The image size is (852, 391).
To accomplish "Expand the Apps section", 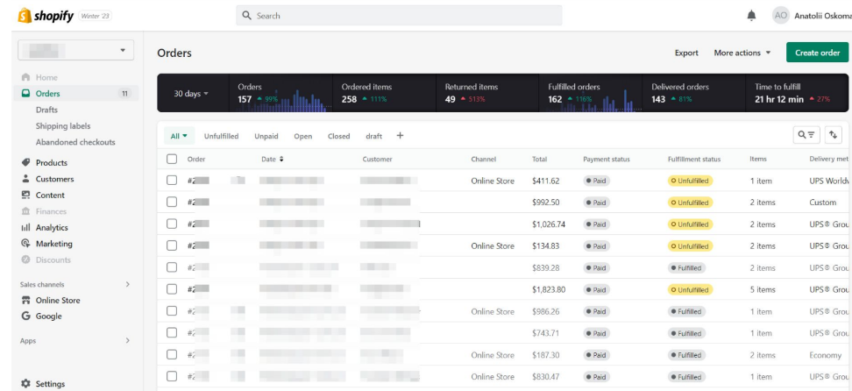I will point(128,340).
